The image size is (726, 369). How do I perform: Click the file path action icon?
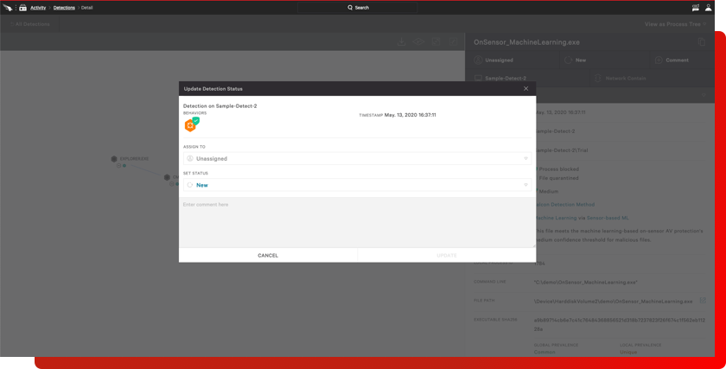[703, 302]
